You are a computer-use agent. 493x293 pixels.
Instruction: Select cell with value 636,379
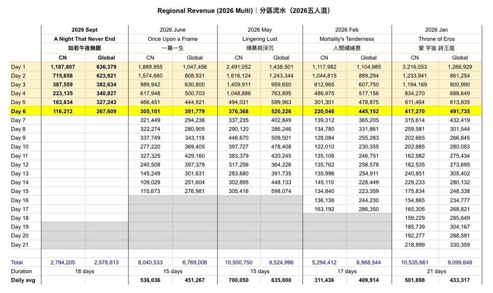tap(106, 67)
